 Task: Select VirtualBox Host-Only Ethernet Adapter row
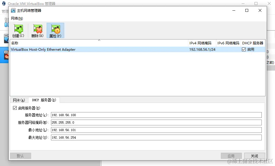(138, 50)
